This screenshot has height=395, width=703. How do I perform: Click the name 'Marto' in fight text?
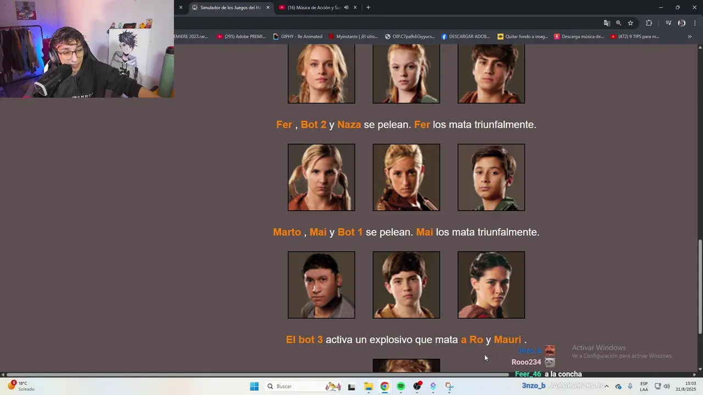287,232
